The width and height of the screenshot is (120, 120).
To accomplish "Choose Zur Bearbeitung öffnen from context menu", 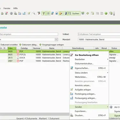I will 89,55.
